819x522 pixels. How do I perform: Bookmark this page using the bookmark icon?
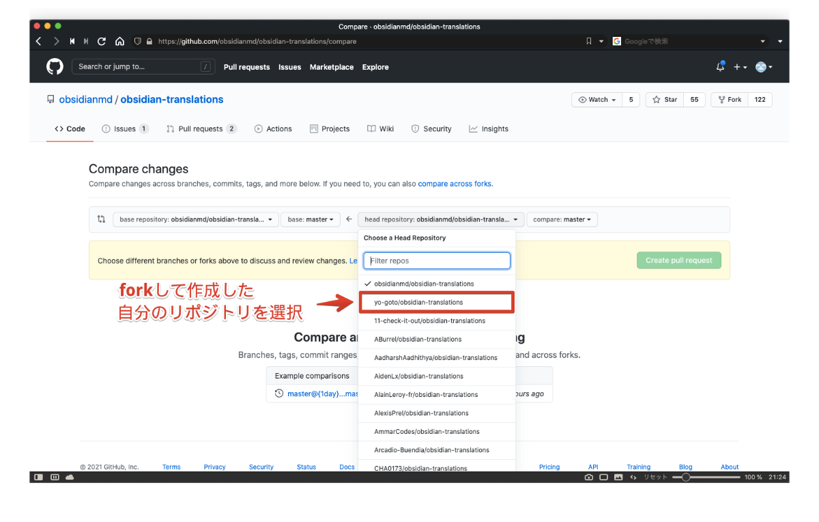coord(589,41)
